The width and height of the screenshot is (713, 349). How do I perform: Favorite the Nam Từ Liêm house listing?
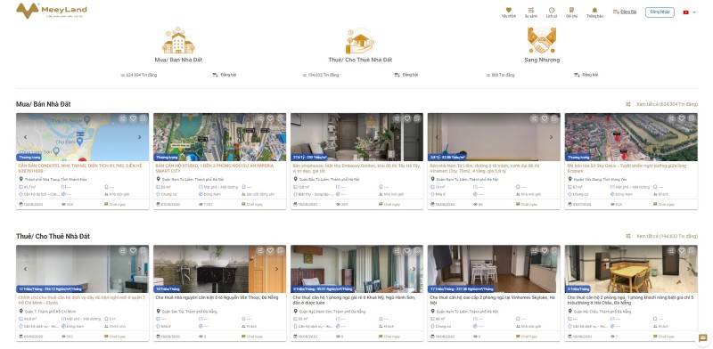click(545, 118)
